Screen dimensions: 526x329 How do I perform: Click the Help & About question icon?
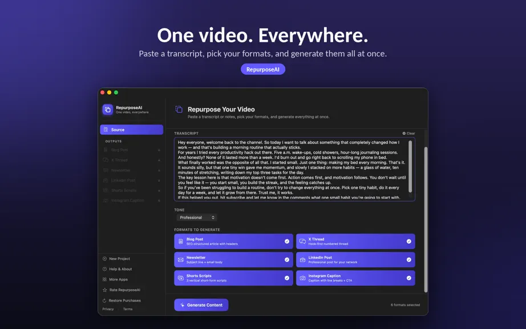[x=104, y=269]
